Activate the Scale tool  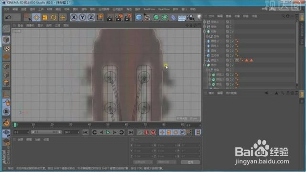click(x=45, y=17)
